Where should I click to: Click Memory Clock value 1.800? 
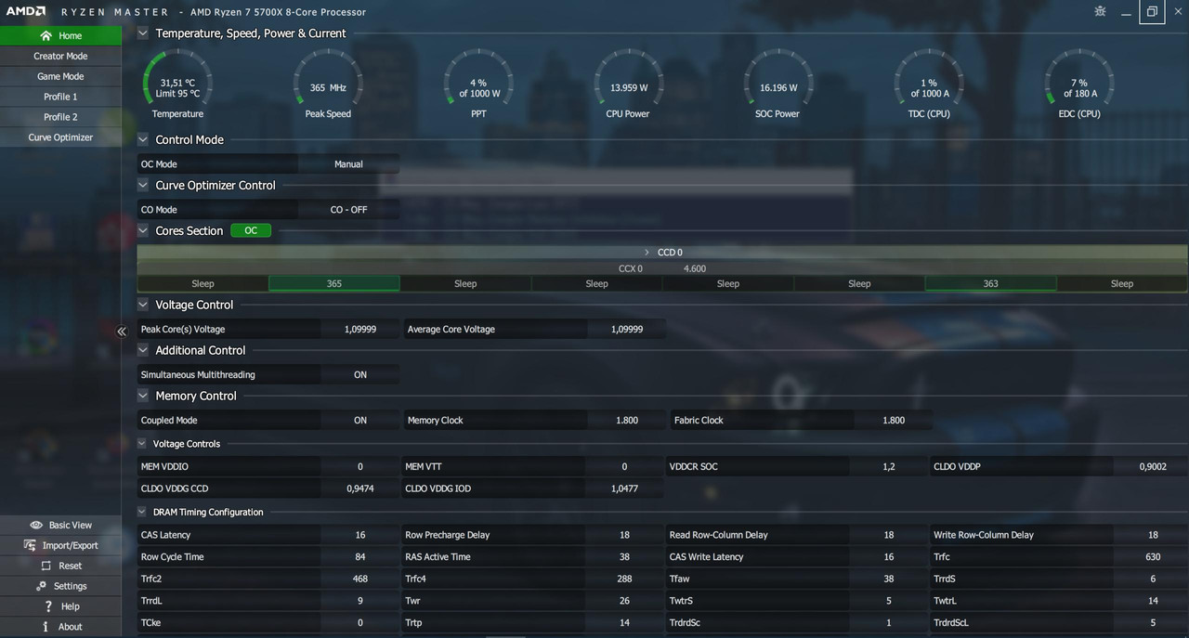point(627,421)
